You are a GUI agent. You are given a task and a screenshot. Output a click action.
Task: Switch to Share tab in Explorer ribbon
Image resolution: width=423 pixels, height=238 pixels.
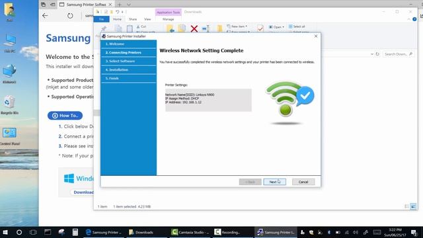tap(133, 19)
